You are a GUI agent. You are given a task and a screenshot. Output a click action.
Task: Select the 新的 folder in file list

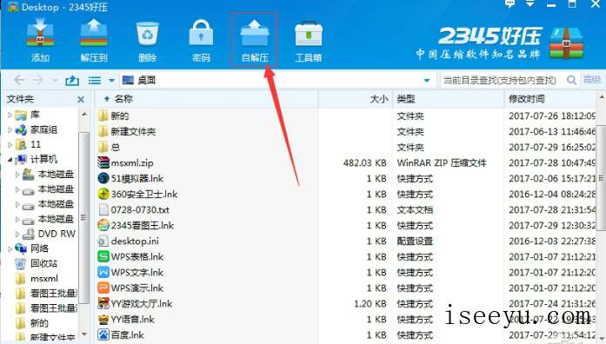[x=119, y=116]
